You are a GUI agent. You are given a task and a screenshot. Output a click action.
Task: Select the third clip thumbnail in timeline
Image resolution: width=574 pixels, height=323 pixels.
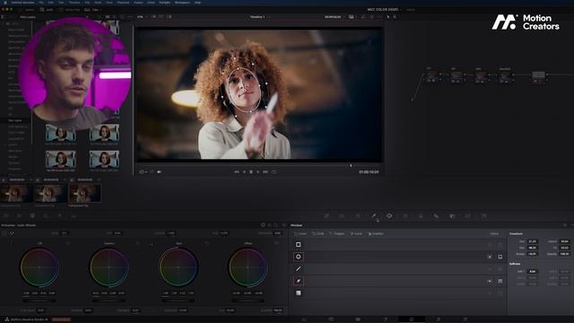[x=84, y=193]
